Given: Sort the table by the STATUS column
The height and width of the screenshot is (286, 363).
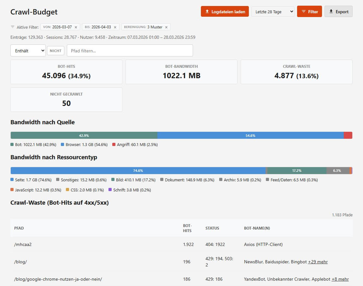Looking at the screenshot, I should (212, 228).
